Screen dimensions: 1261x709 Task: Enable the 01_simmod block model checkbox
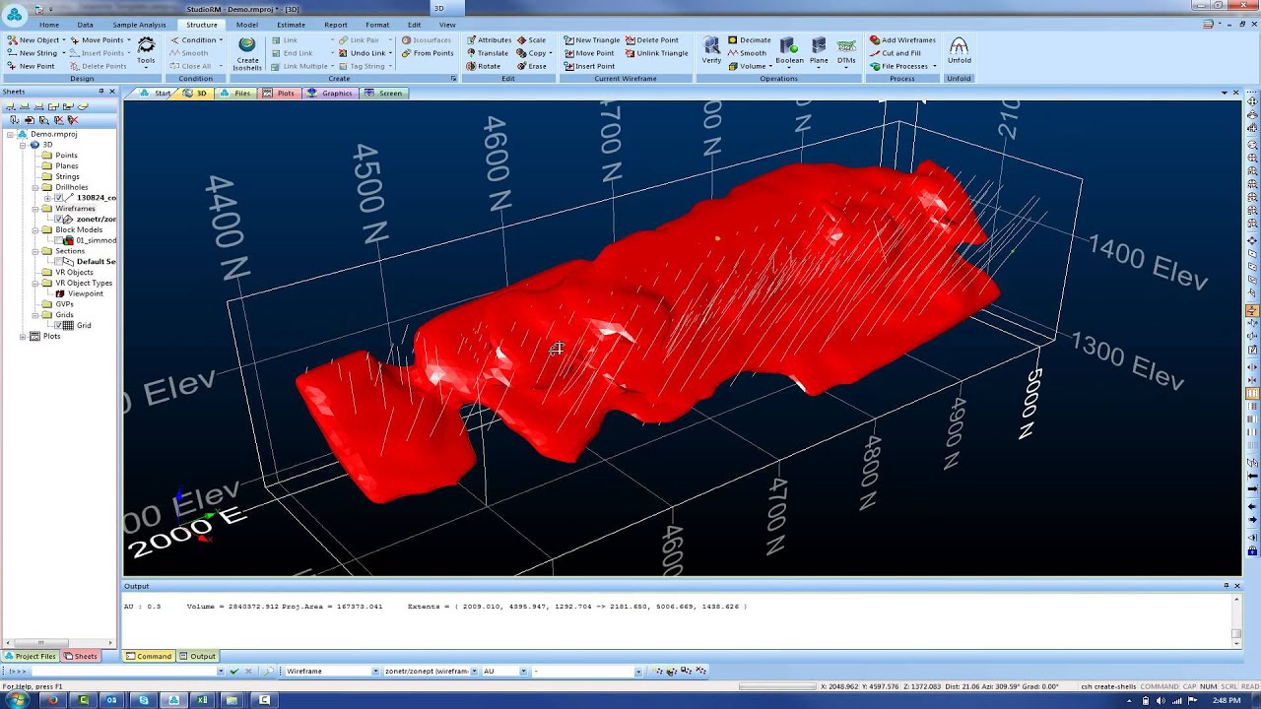(x=59, y=240)
